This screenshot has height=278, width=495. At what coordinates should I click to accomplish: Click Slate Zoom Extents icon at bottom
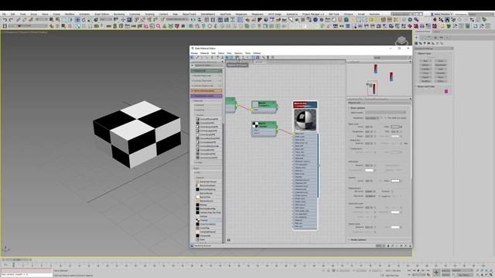[x=401, y=246]
